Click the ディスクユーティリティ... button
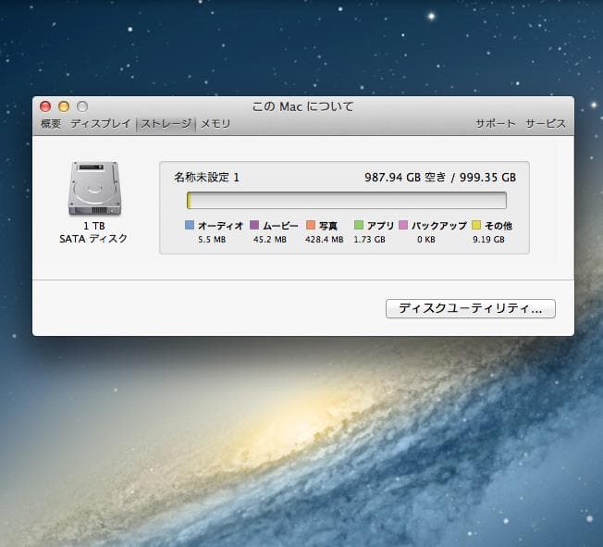This screenshot has width=603, height=547. click(x=471, y=309)
